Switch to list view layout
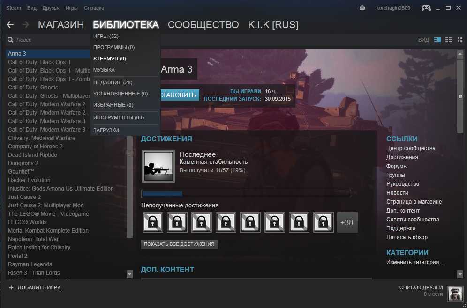 tap(449, 39)
